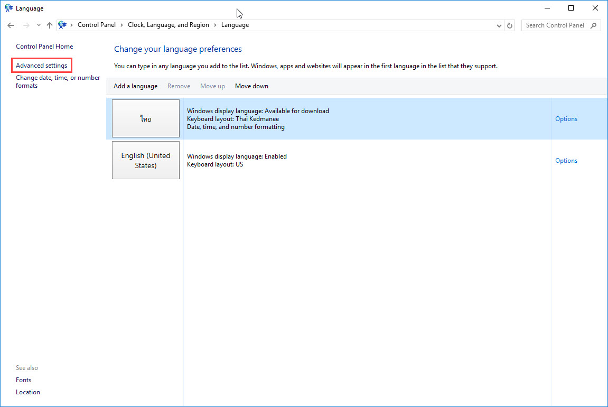Open the address bar history dropdown

point(498,25)
